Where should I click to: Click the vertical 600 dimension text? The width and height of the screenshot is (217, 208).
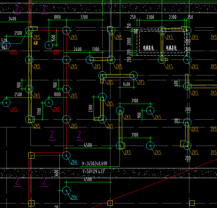(176, 84)
